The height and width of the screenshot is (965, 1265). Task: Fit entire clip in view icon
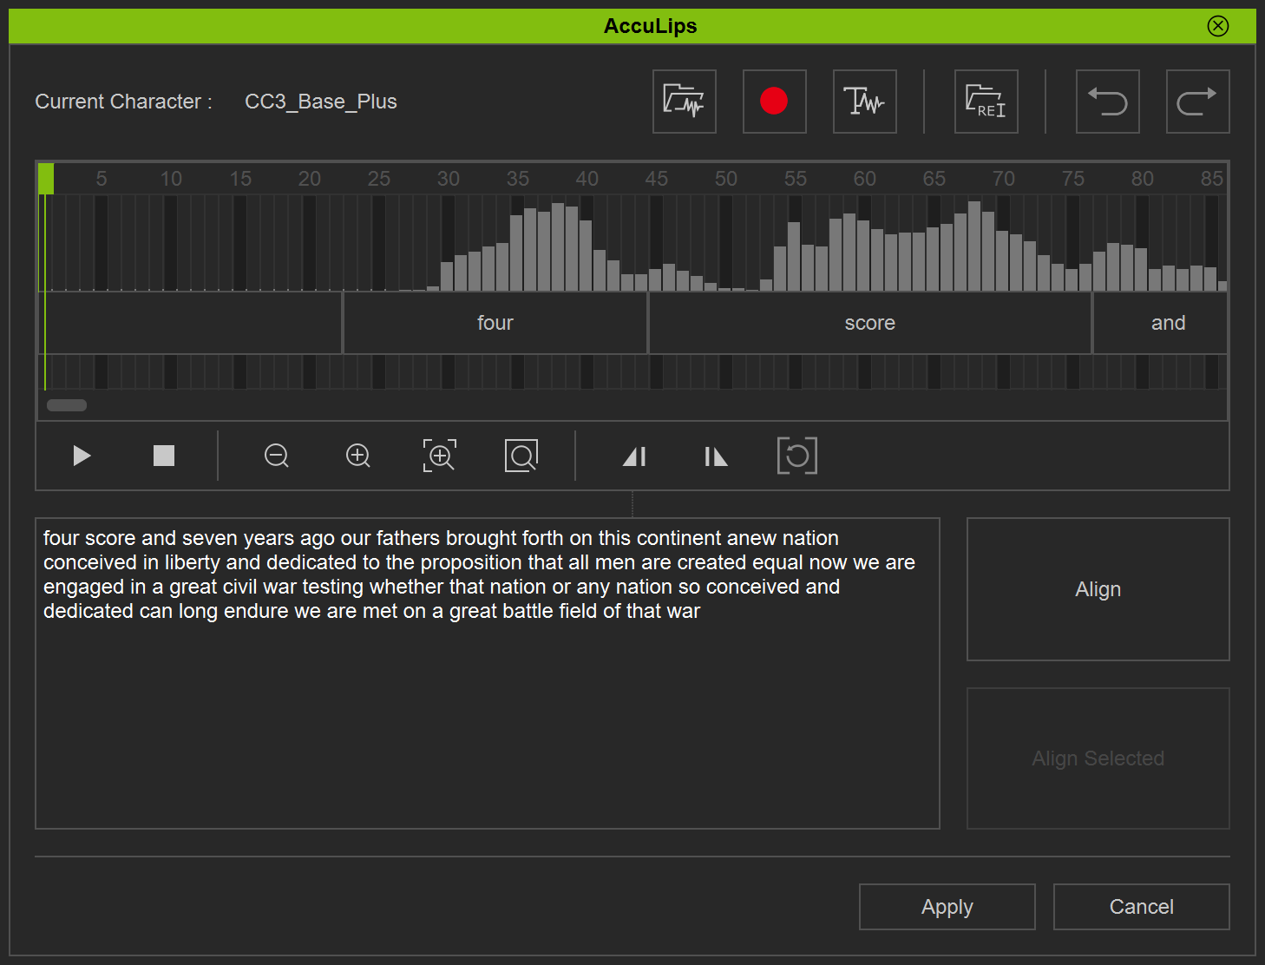521,456
